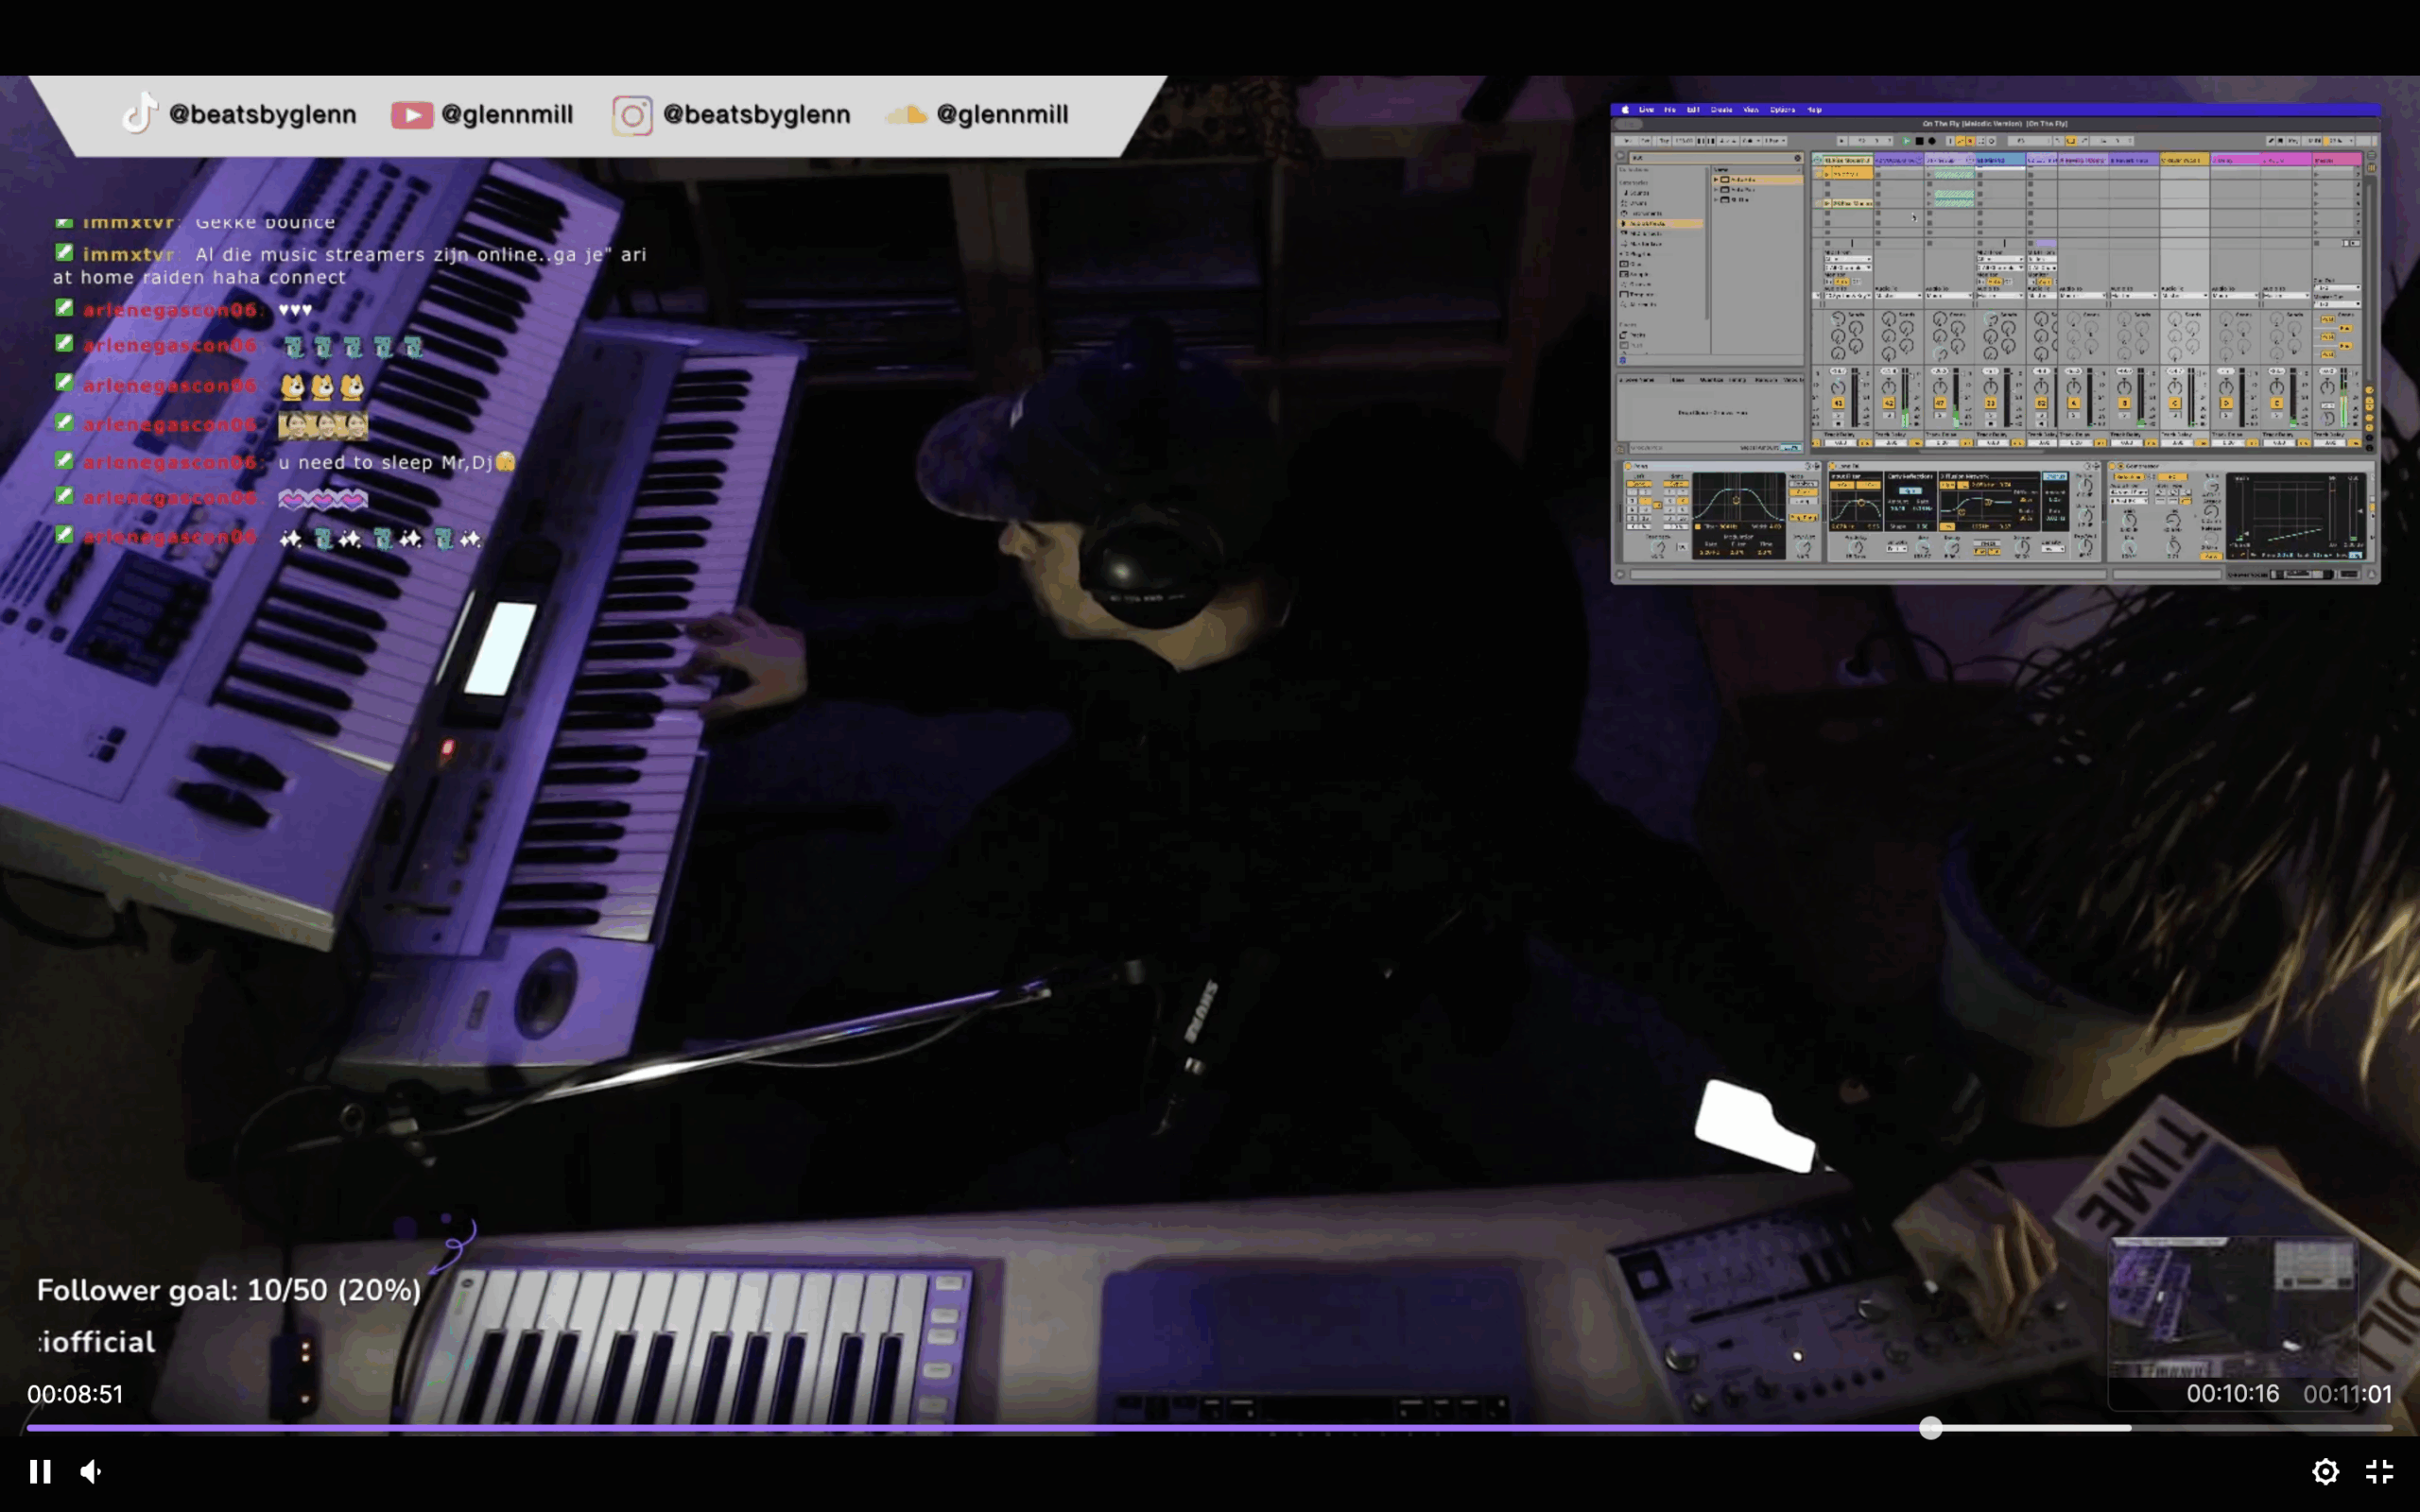Expand the first folder in Ableton browser
2420x1512 pixels.
pyautogui.click(x=1717, y=179)
